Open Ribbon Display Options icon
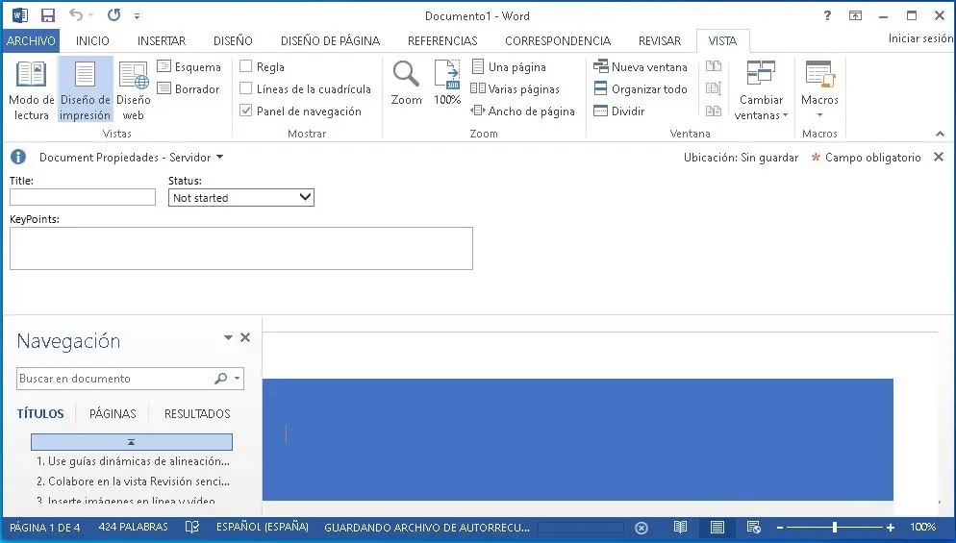Screen dimensions: 956x543 (855, 15)
